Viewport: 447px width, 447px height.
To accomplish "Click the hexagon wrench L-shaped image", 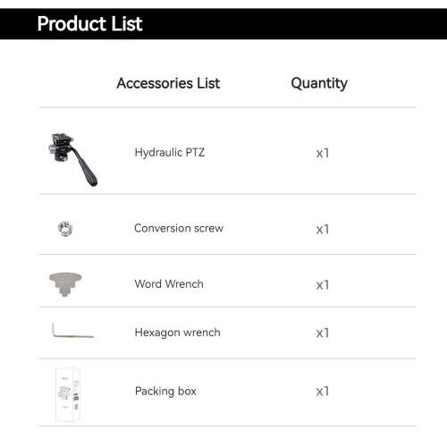I will (x=72, y=331).
